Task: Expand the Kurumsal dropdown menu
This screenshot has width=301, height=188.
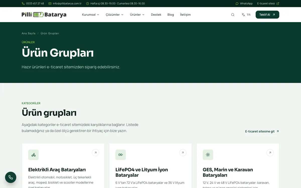Action: [91, 15]
